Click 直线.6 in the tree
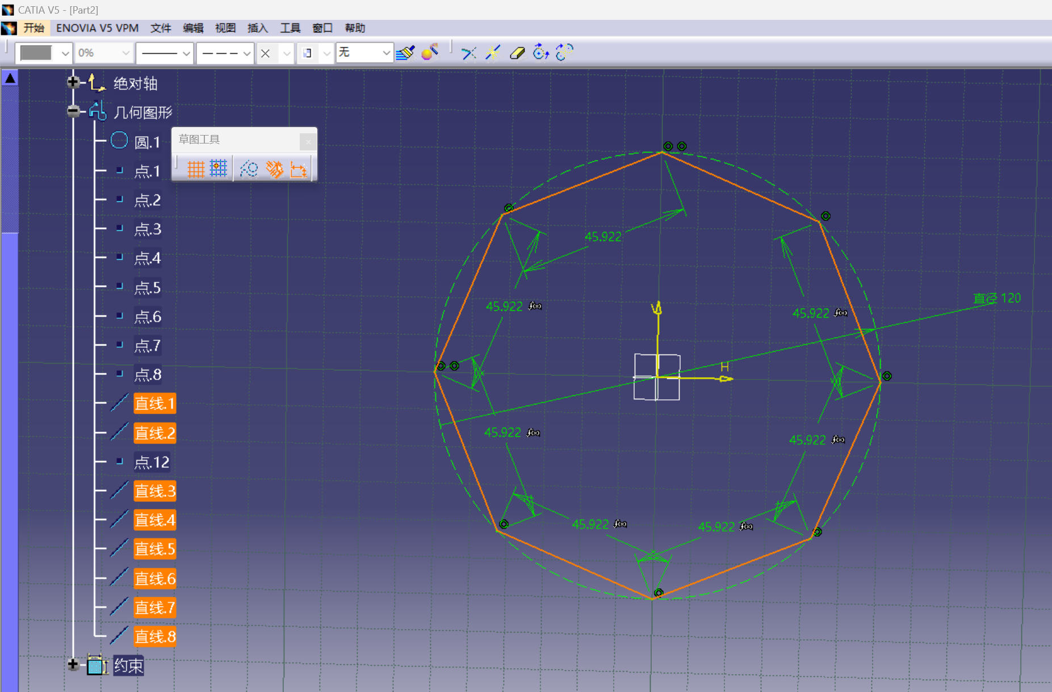Screen dimensions: 1052x692 pyautogui.click(x=155, y=578)
